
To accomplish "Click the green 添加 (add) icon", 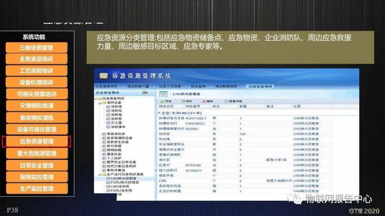I will click(161, 101).
